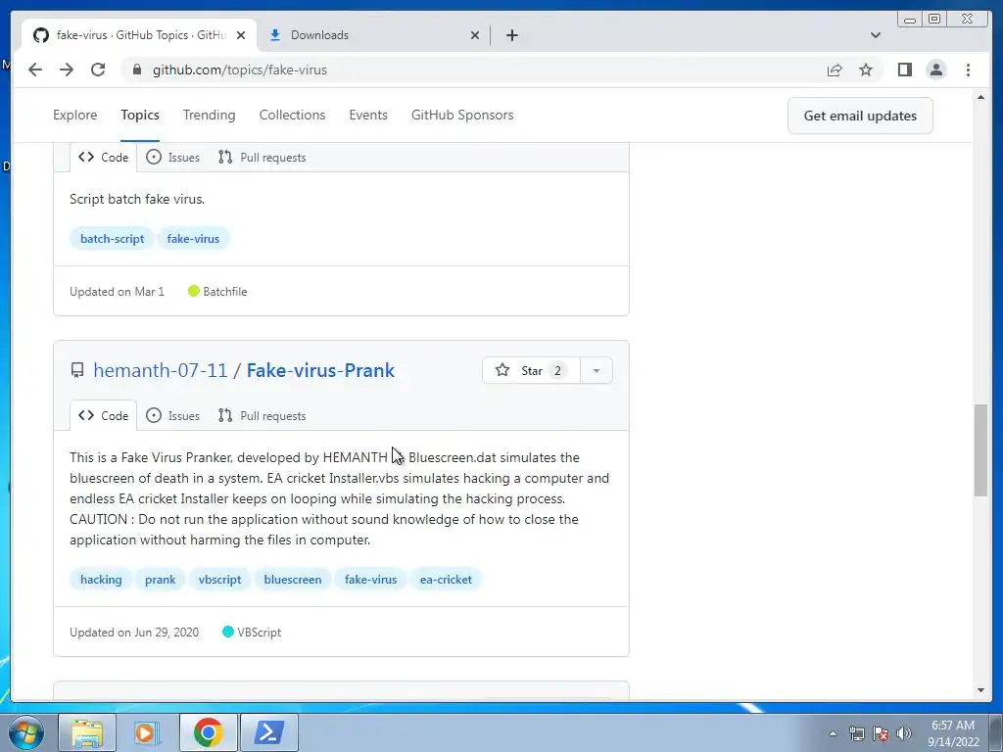1003x752 pixels.
Task: Open hemanth-07-11 user profile link
Action: tap(160, 370)
